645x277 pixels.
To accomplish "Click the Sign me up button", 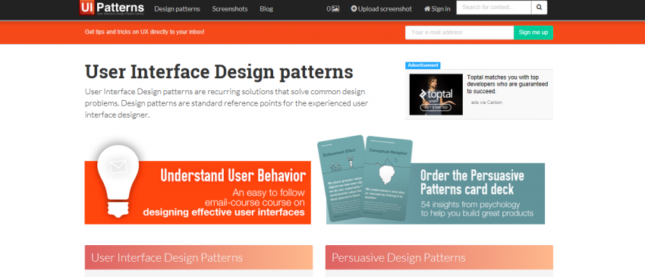I will [533, 33].
